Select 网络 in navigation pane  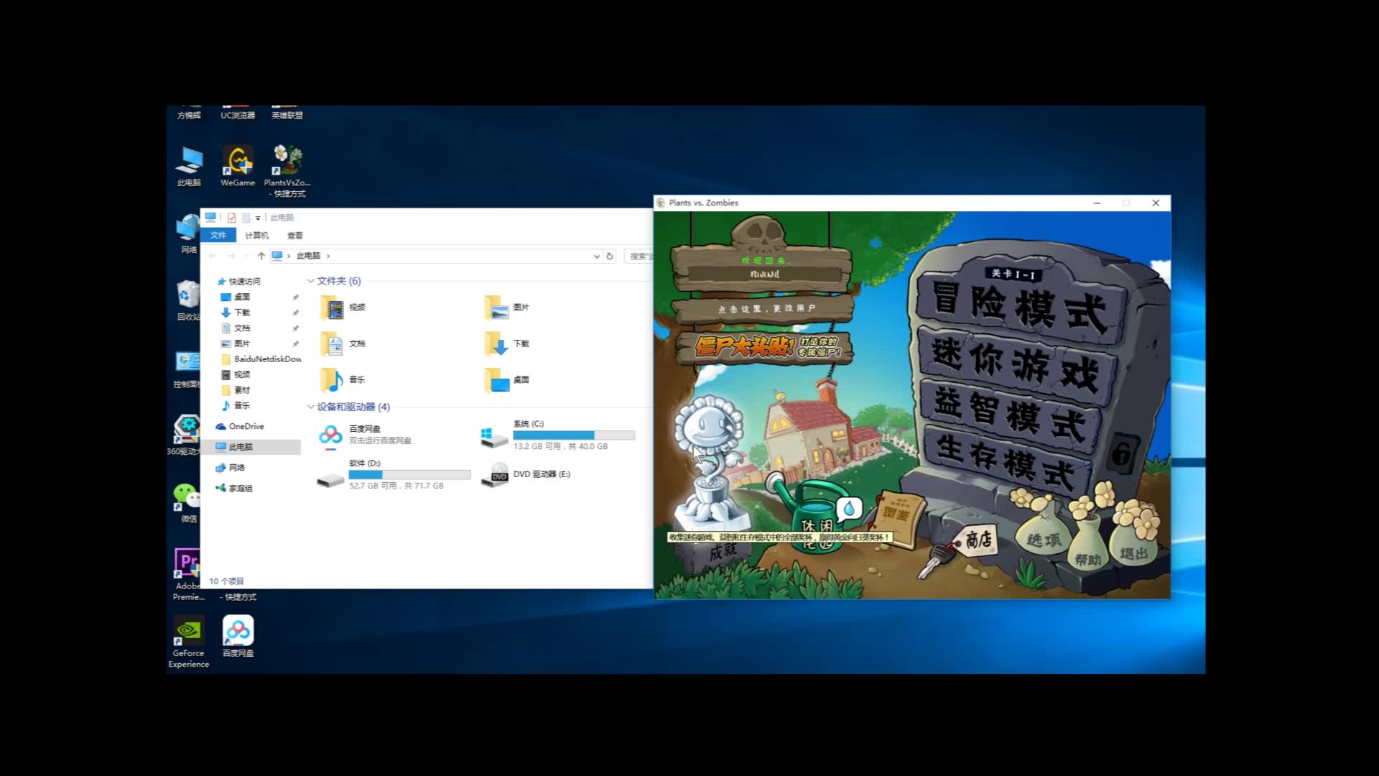point(231,468)
